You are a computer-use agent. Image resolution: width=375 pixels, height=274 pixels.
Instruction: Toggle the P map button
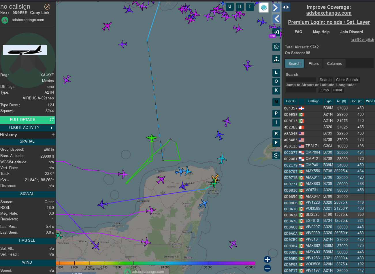(x=276, y=114)
